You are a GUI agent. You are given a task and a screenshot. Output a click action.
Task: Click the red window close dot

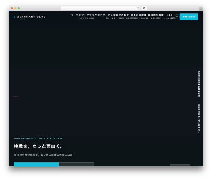coord(12,8)
